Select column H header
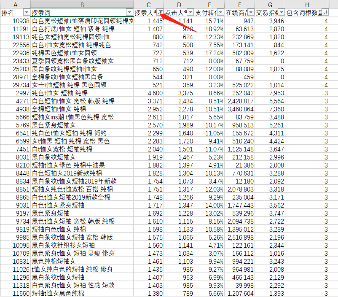338x297 pixels. [x=307, y=4]
